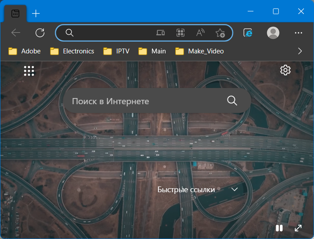Viewport: 314px width, 239px height.
Task: Open send tab to devices icon
Action: tap(160, 33)
